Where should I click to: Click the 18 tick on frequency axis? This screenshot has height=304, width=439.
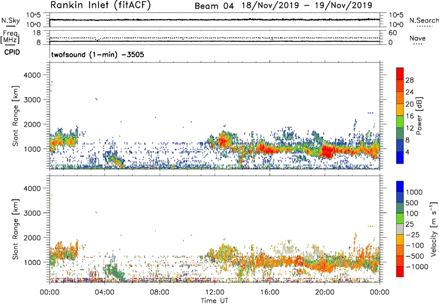(x=37, y=33)
